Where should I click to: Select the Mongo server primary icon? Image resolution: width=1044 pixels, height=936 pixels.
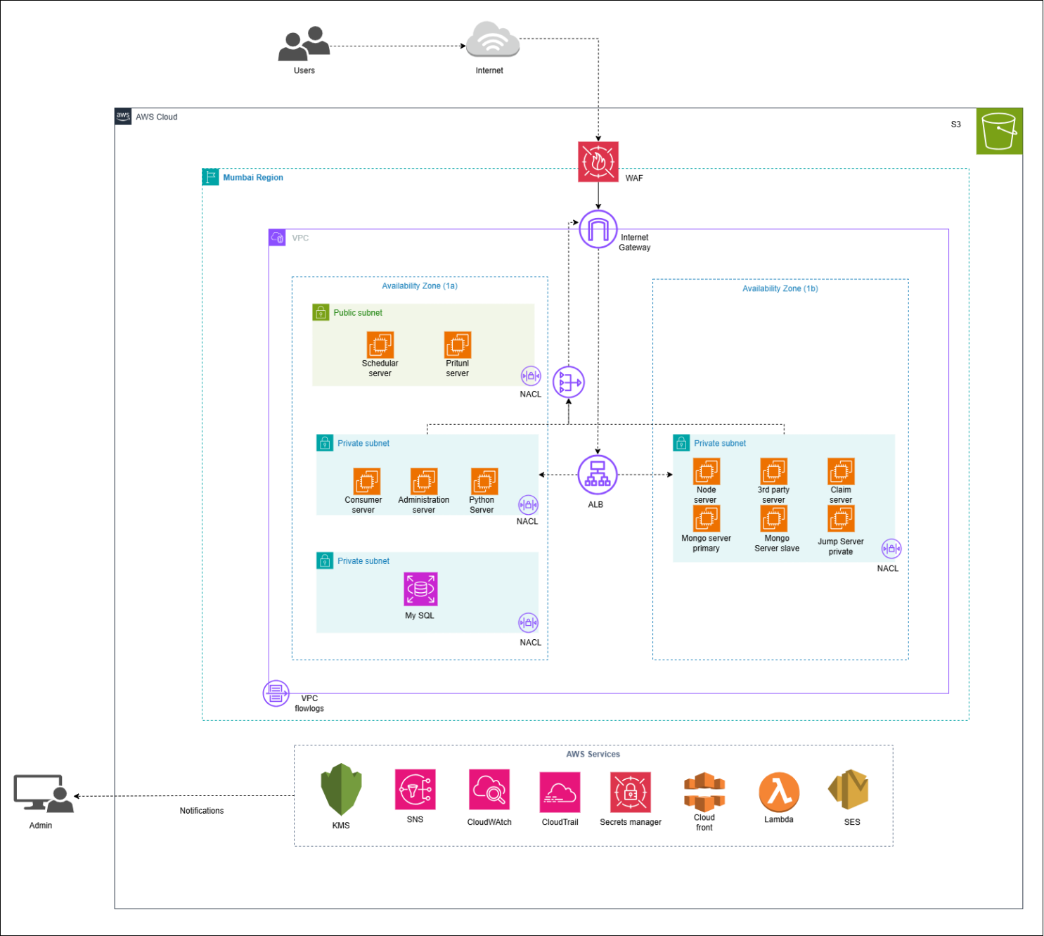click(706, 519)
